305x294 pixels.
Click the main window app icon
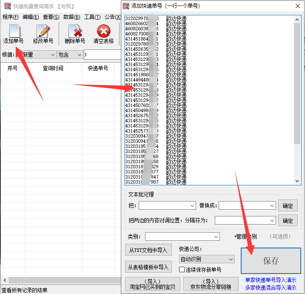tap(7, 6)
